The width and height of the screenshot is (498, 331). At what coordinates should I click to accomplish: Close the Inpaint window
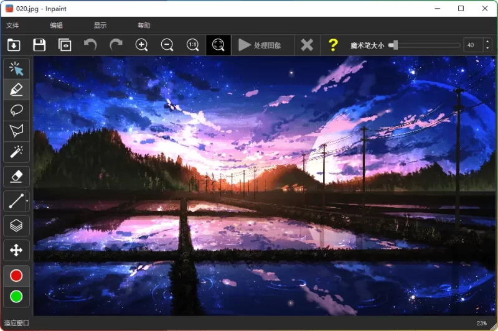pyautogui.click(x=485, y=9)
